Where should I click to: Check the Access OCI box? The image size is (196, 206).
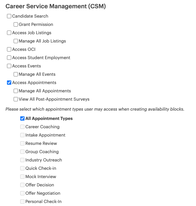pos(9,50)
